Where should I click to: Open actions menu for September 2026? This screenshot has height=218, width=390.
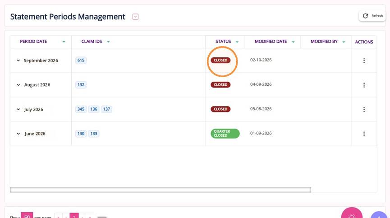[364, 61]
